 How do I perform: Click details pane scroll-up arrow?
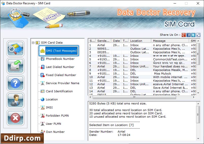(198, 104)
